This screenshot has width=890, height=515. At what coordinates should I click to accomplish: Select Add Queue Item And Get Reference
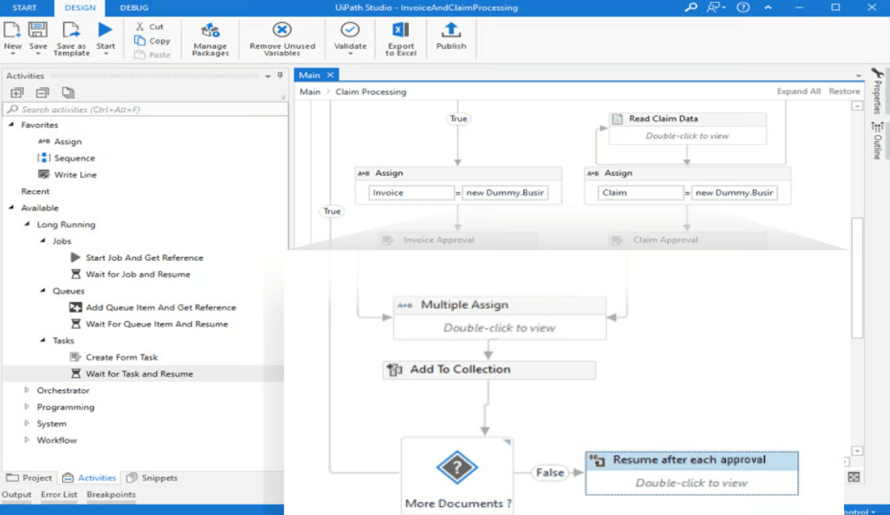pyautogui.click(x=152, y=307)
